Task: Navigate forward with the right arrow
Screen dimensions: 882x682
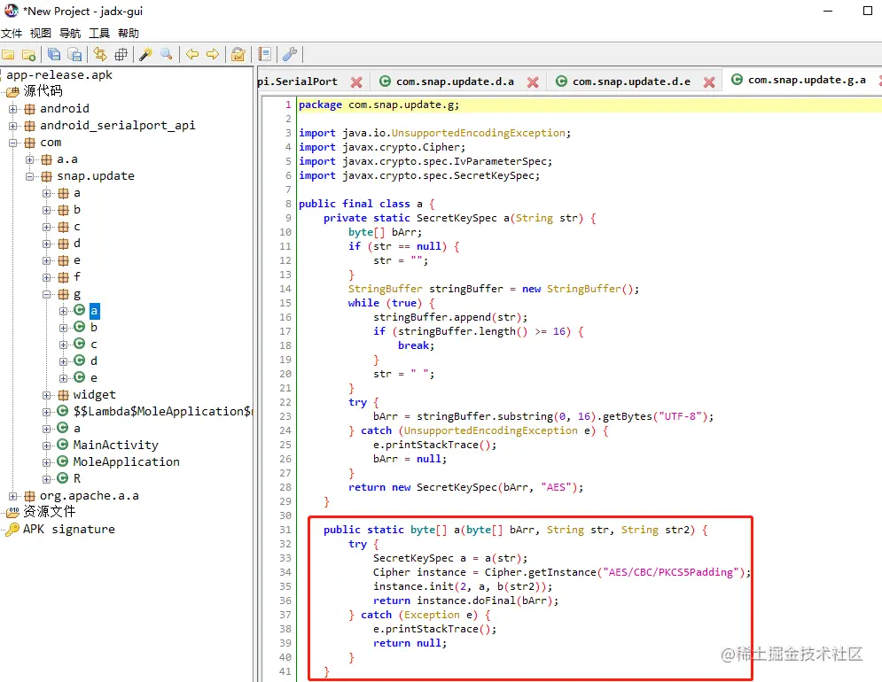Action: [x=213, y=54]
